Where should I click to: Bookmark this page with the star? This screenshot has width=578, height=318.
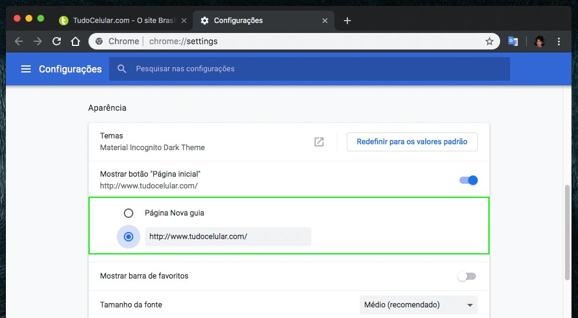489,41
